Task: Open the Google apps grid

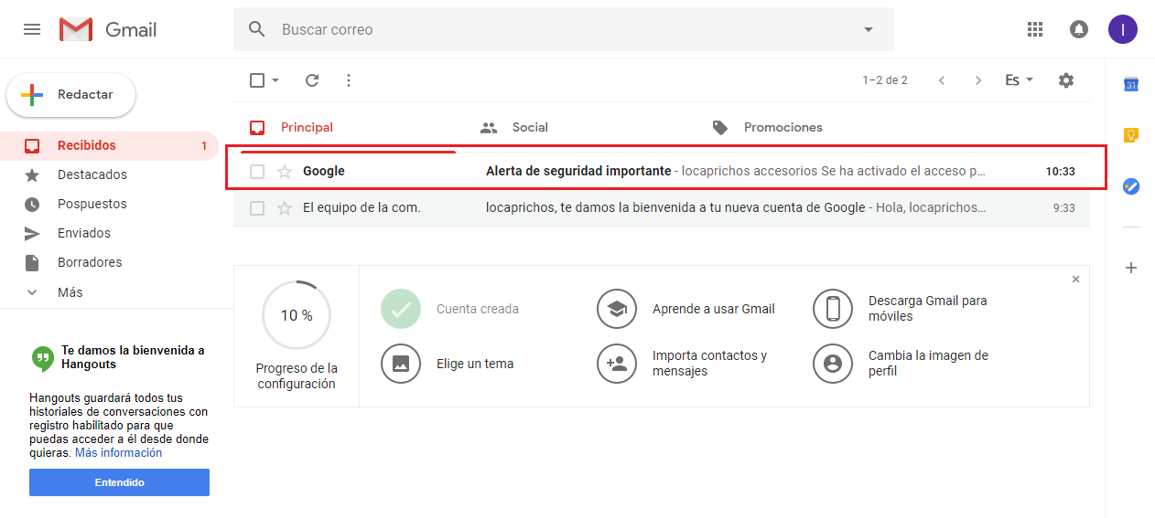Action: click(1035, 29)
